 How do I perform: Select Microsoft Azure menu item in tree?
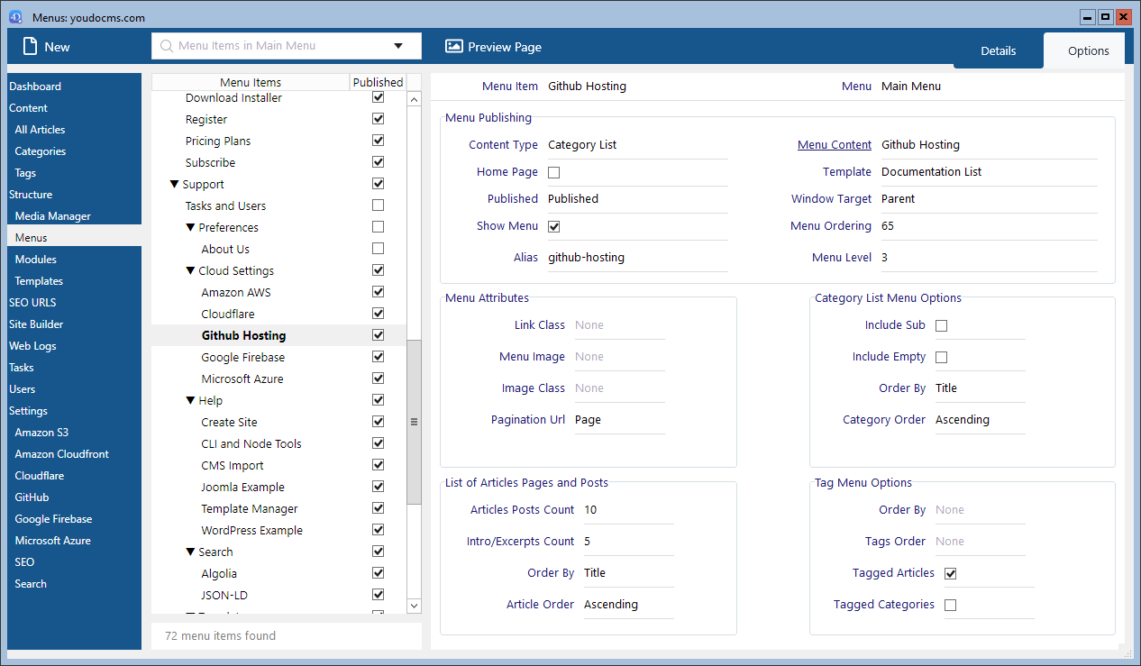tap(242, 379)
